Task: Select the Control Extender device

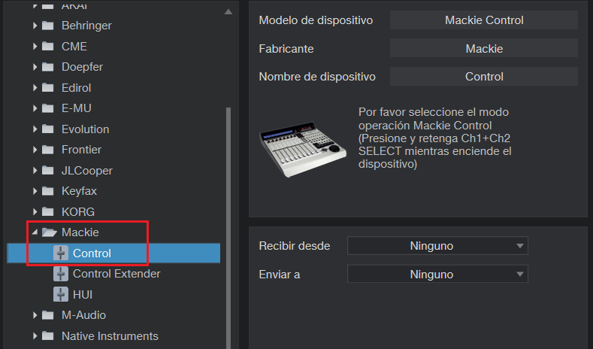Action: pos(116,274)
